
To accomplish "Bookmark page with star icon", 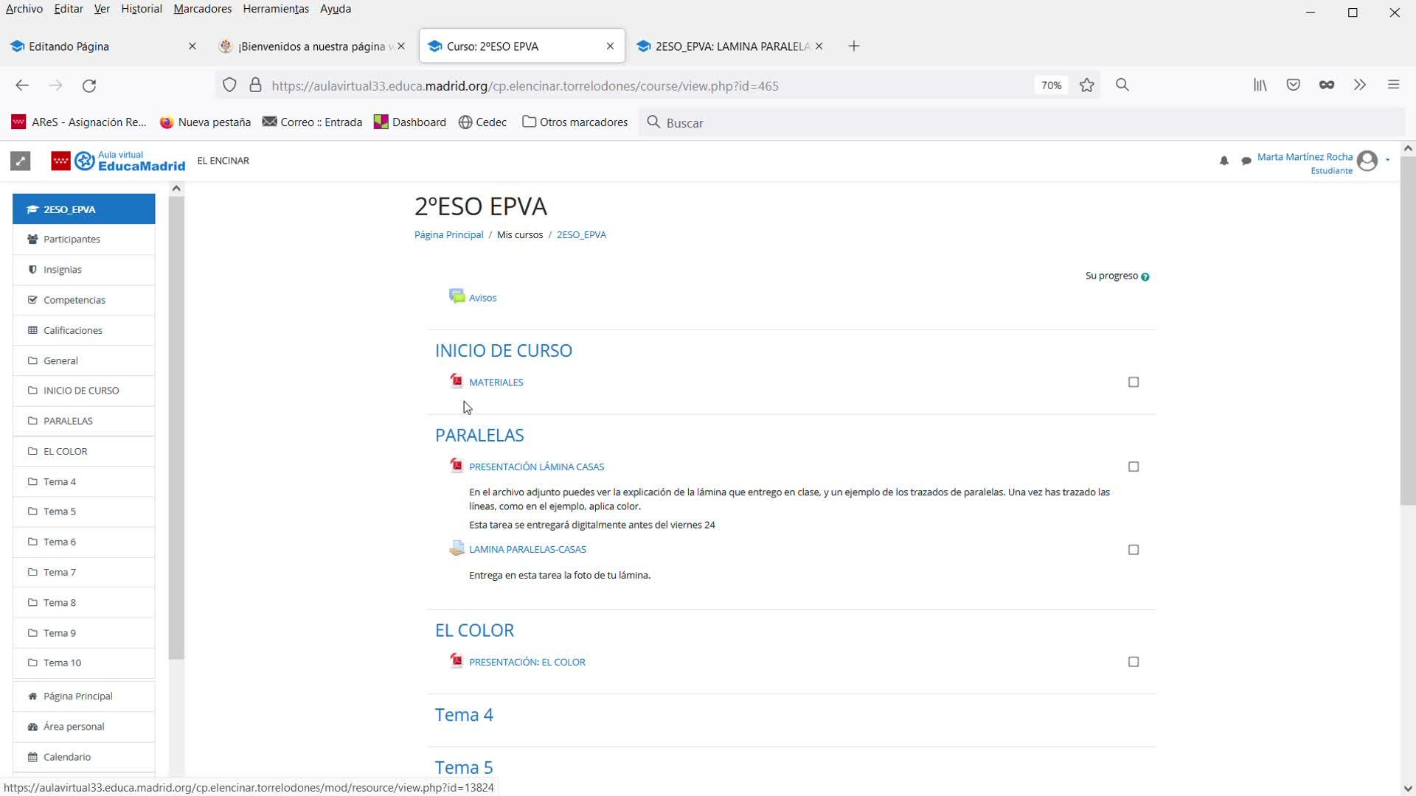I will (1086, 85).
